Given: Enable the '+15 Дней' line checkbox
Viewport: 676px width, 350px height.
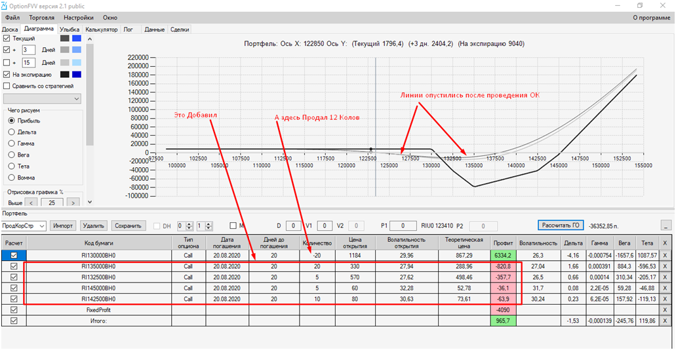Looking at the screenshot, I should click(7, 62).
